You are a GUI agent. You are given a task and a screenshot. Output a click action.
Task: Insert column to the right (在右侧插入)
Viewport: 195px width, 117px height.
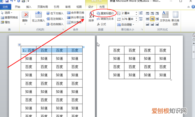(x=55, y=24)
